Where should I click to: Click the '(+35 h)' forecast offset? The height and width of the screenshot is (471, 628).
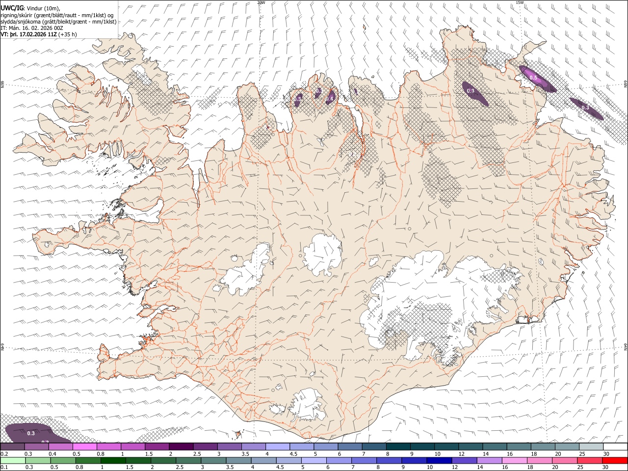coord(67,34)
